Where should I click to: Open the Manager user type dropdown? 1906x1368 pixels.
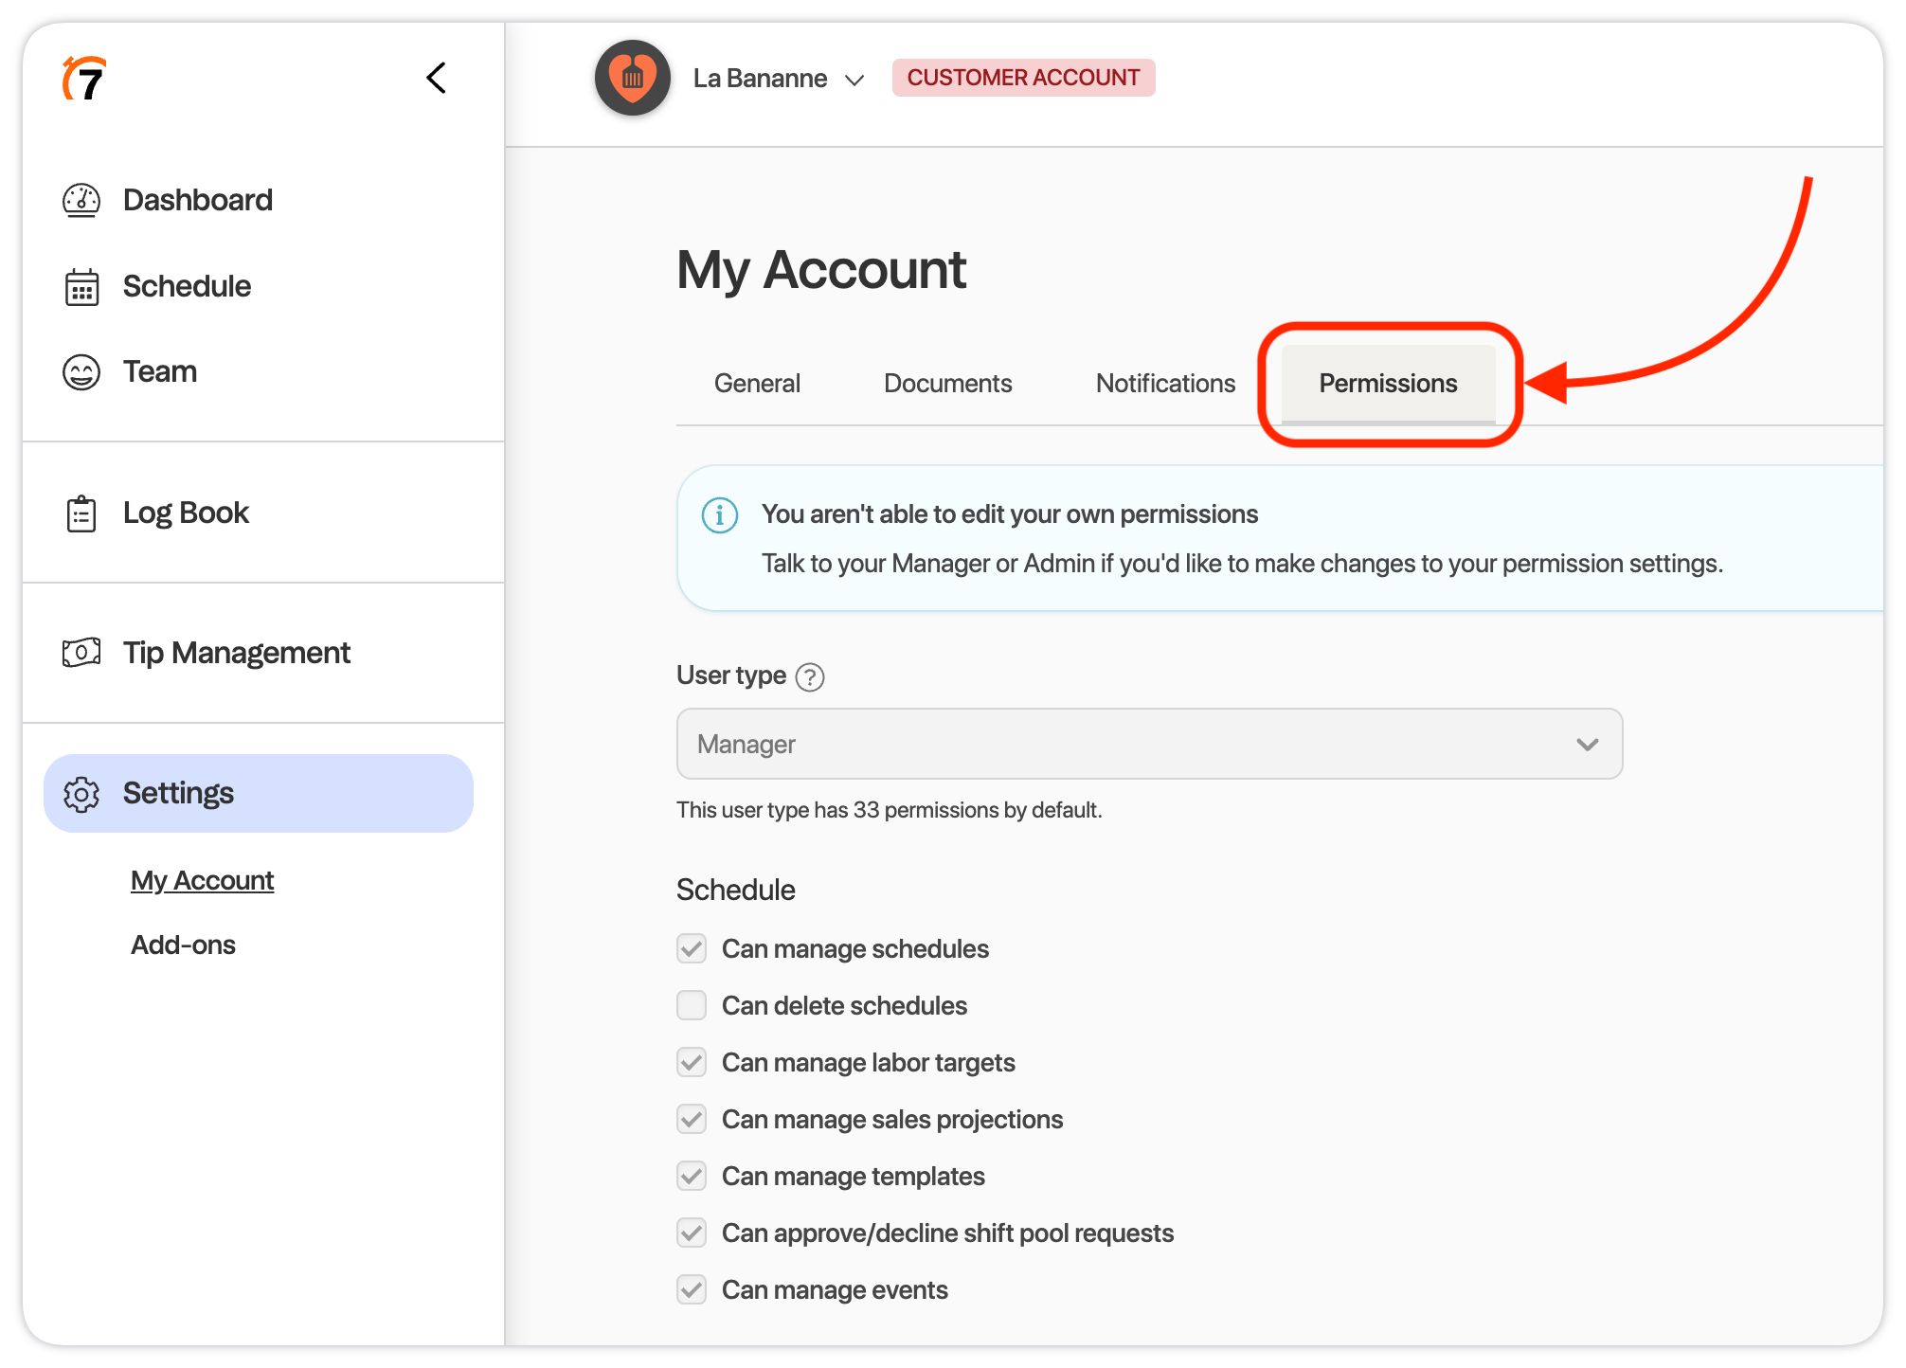coord(1149,745)
